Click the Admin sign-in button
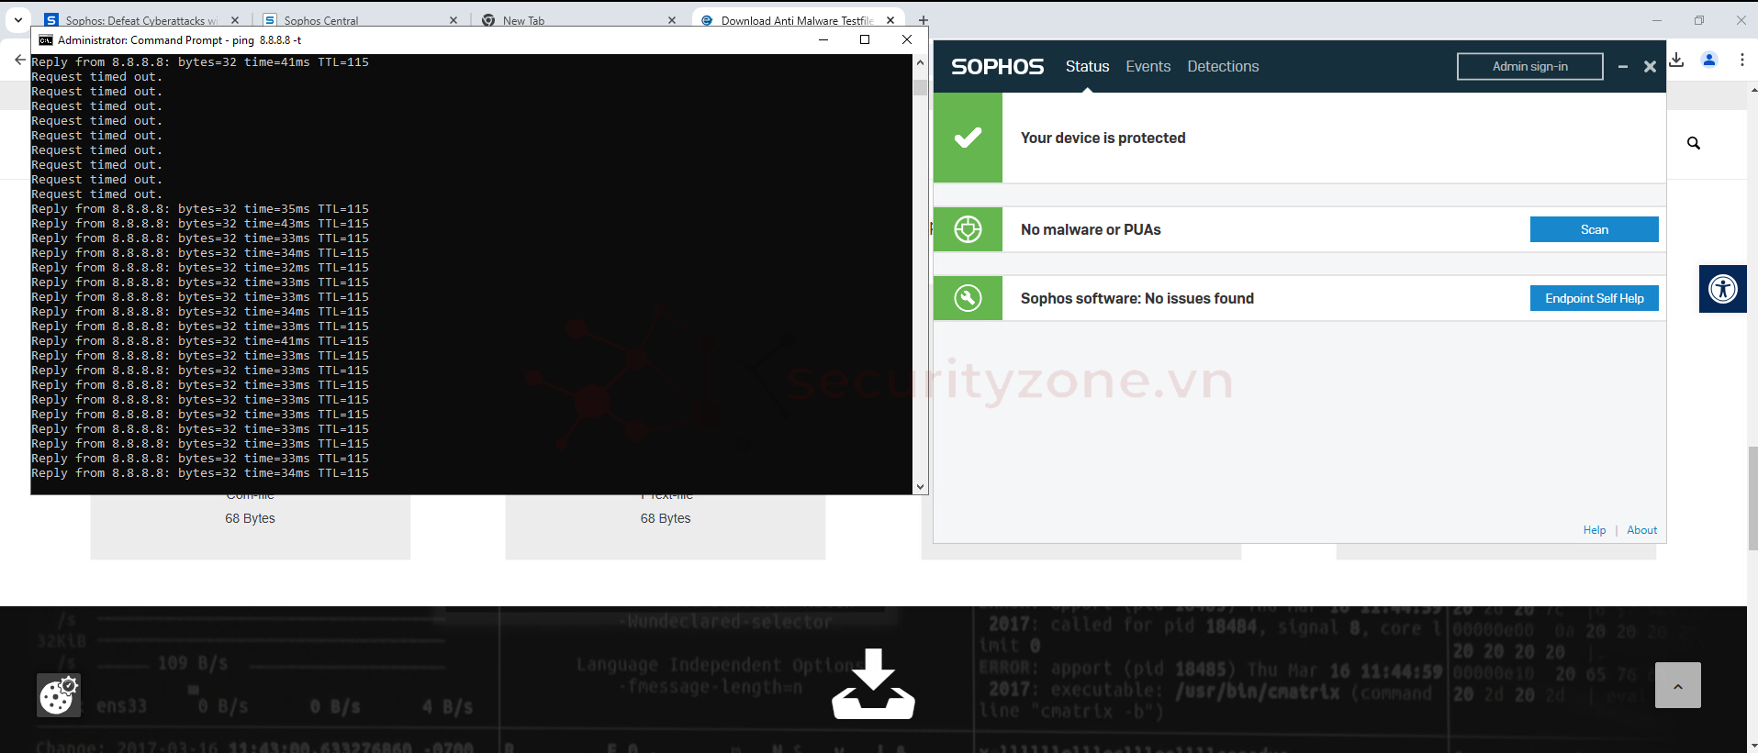This screenshot has width=1758, height=753. [x=1529, y=66]
